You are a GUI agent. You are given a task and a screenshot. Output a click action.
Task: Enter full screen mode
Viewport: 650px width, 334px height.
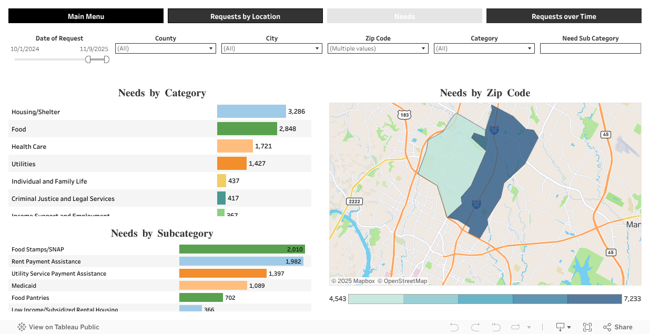587,327
